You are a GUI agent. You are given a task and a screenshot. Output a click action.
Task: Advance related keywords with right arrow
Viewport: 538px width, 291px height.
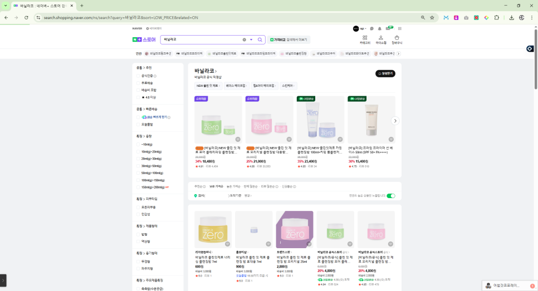click(398, 53)
